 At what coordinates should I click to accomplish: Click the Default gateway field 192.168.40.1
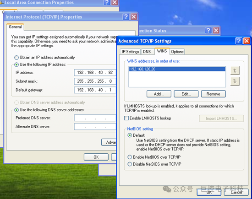click(x=95, y=90)
